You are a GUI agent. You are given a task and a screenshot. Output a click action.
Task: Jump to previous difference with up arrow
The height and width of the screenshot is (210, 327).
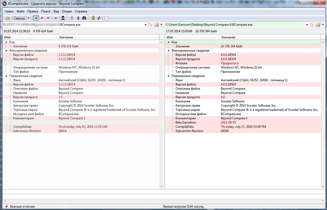point(78,18)
